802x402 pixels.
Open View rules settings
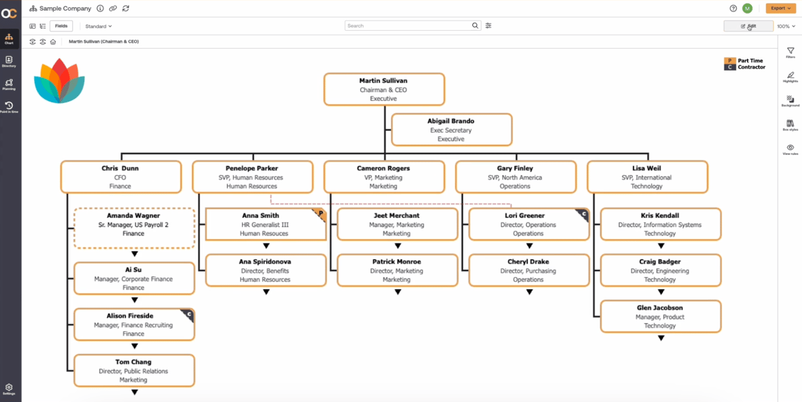(790, 148)
